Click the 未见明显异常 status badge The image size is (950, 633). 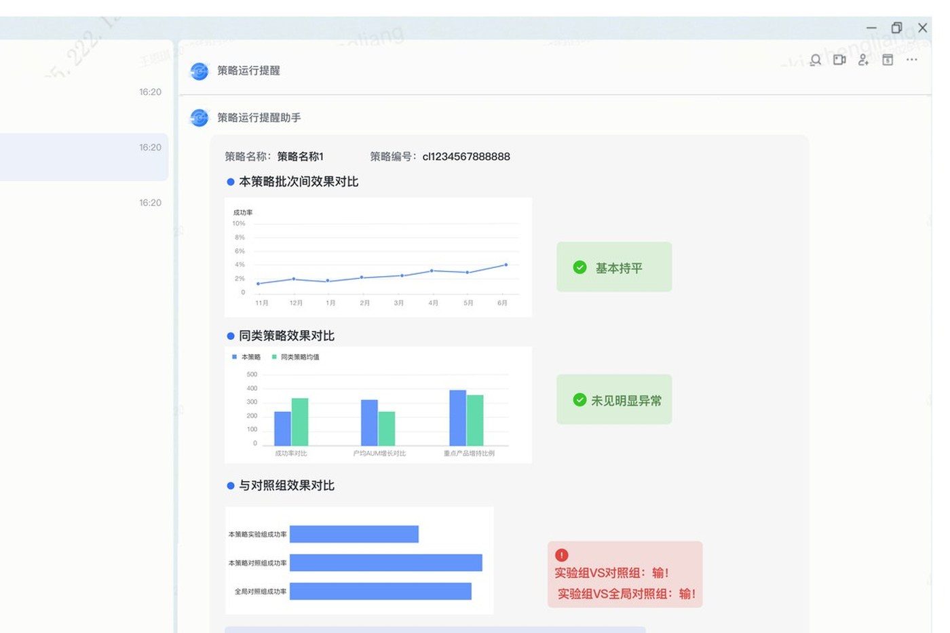pyautogui.click(x=614, y=400)
